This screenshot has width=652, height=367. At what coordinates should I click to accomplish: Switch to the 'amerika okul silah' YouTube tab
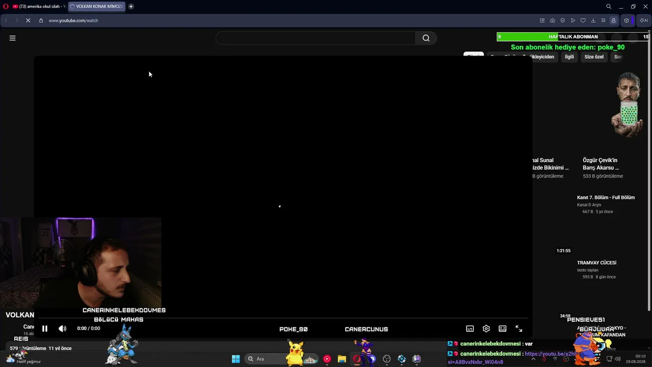click(x=39, y=7)
